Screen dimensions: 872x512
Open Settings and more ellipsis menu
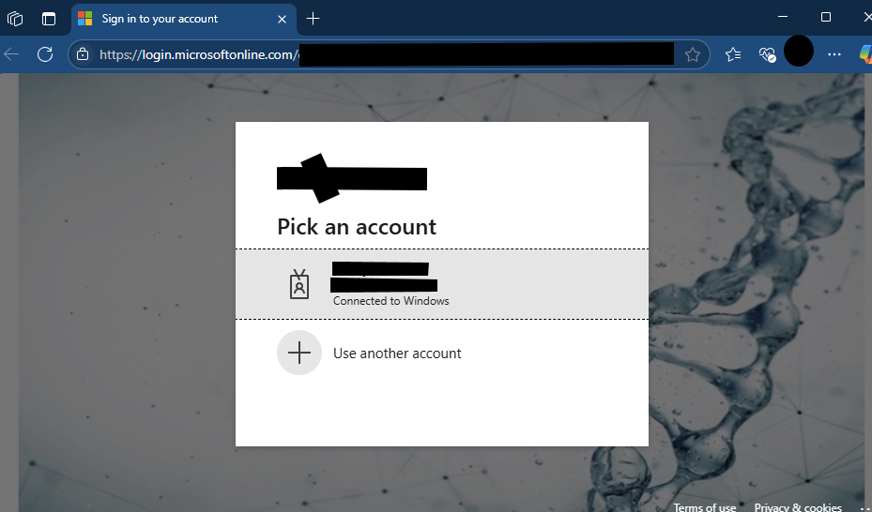834,54
